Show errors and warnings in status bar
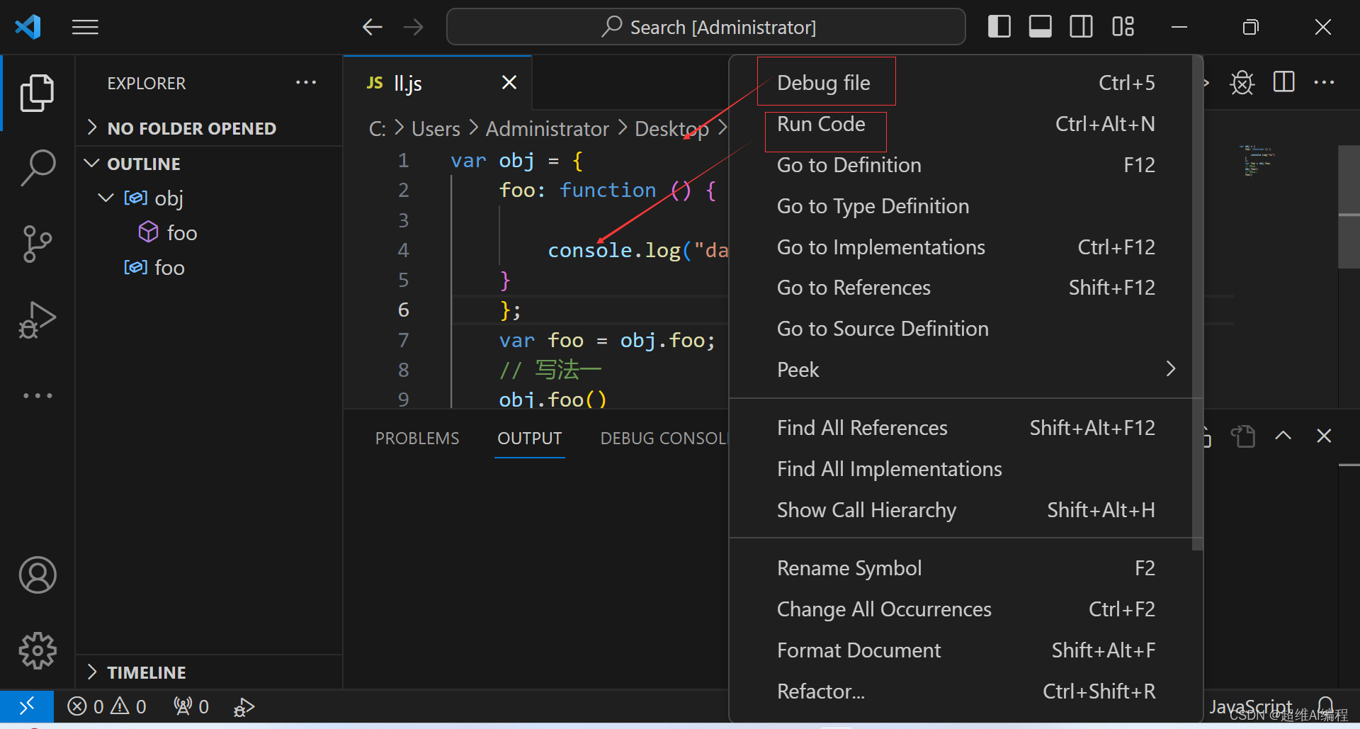The height and width of the screenshot is (729, 1360). pyautogui.click(x=107, y=706)
